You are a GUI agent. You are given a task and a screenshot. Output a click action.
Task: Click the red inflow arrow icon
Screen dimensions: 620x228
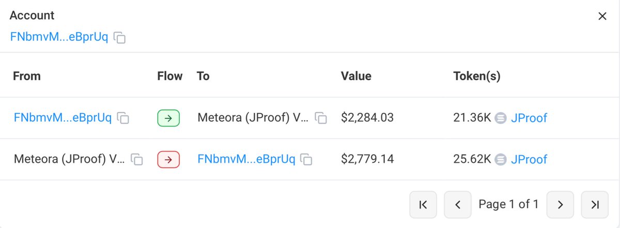168,159
